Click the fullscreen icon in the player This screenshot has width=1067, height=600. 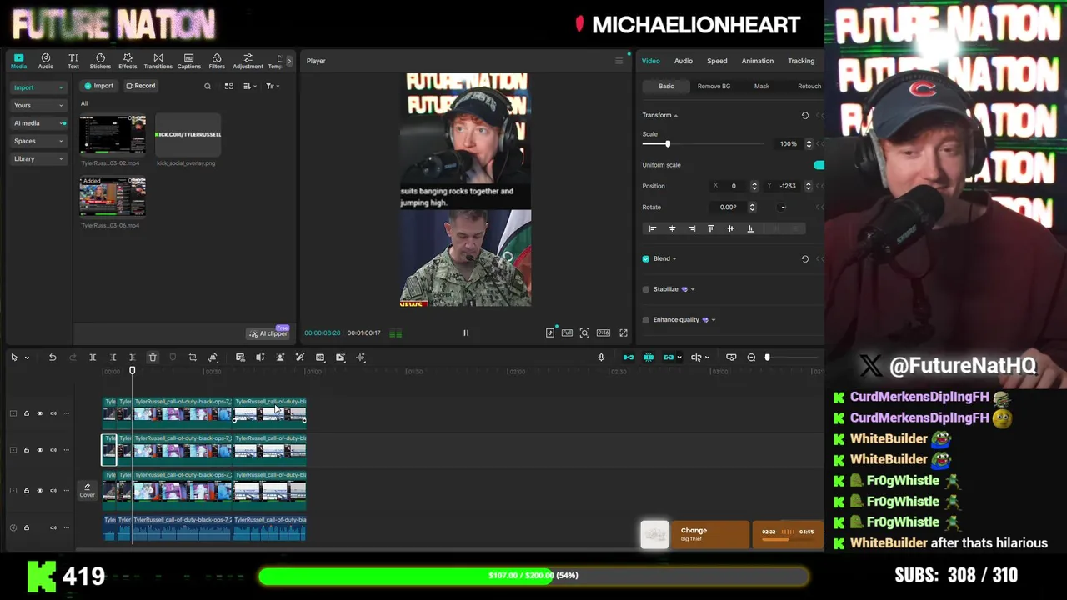(x=623, y=332)
